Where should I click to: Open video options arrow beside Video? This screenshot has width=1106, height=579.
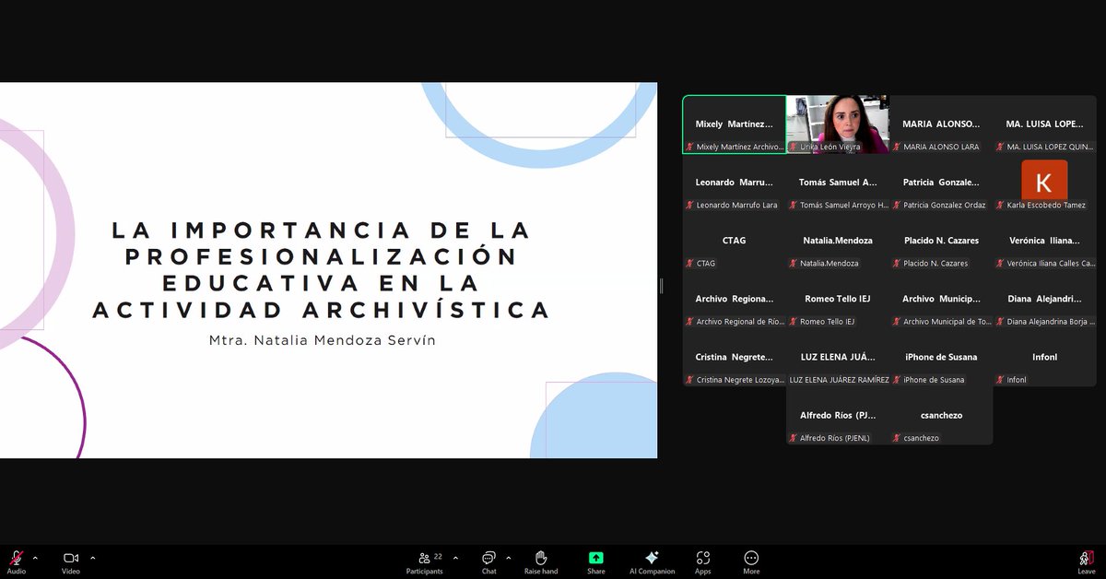click(93, 558)
